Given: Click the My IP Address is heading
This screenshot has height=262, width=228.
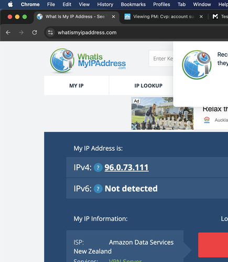Looking at the screenshot, I should coord(98,148).
